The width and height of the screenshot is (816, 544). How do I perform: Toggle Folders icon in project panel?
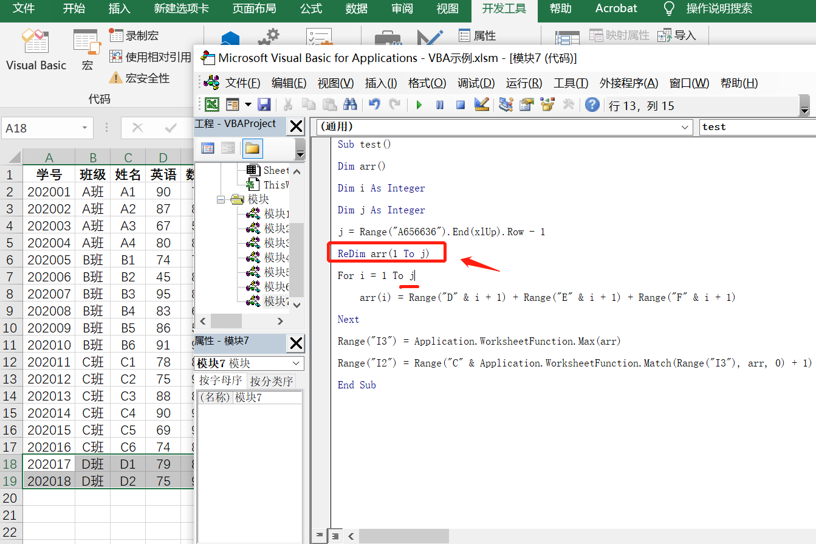coord(252,148)
